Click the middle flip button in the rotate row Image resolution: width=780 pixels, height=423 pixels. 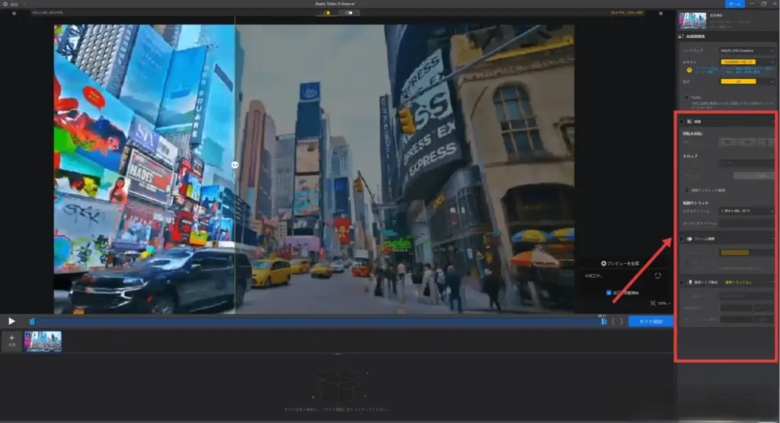747,142
